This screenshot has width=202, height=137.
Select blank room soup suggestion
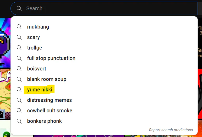tap(47, 79)
